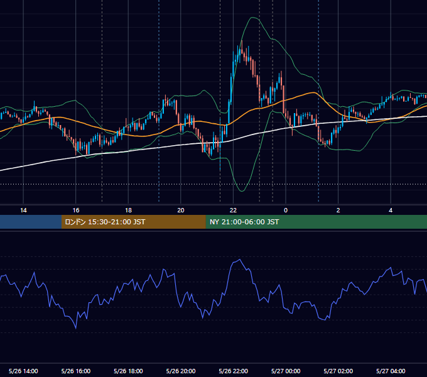
Task: Click the 5/26 22:00 label on the lower axis
Action: (234, 371)
